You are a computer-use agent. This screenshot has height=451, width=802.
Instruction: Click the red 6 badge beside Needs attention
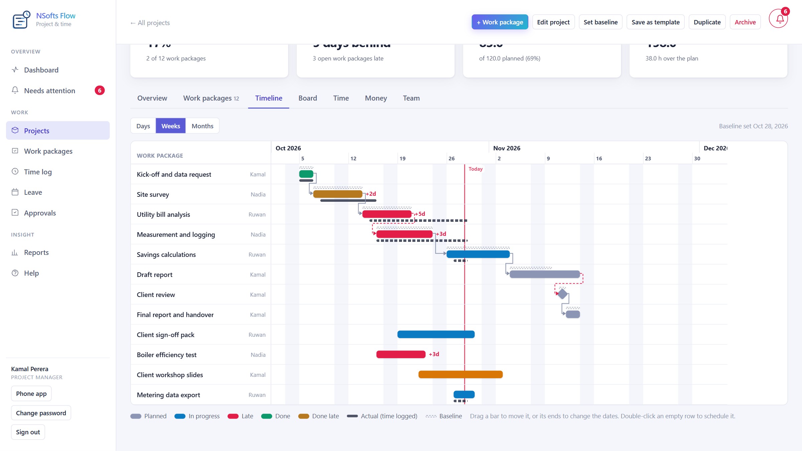point(100,91)
